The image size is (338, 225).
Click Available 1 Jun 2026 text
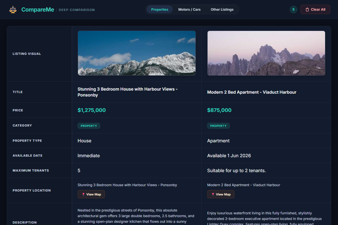pos(229,156)
